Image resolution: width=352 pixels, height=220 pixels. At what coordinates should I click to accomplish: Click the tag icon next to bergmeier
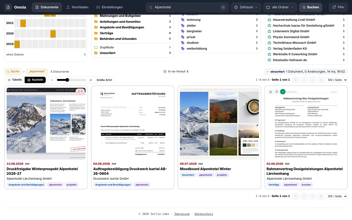183,31
